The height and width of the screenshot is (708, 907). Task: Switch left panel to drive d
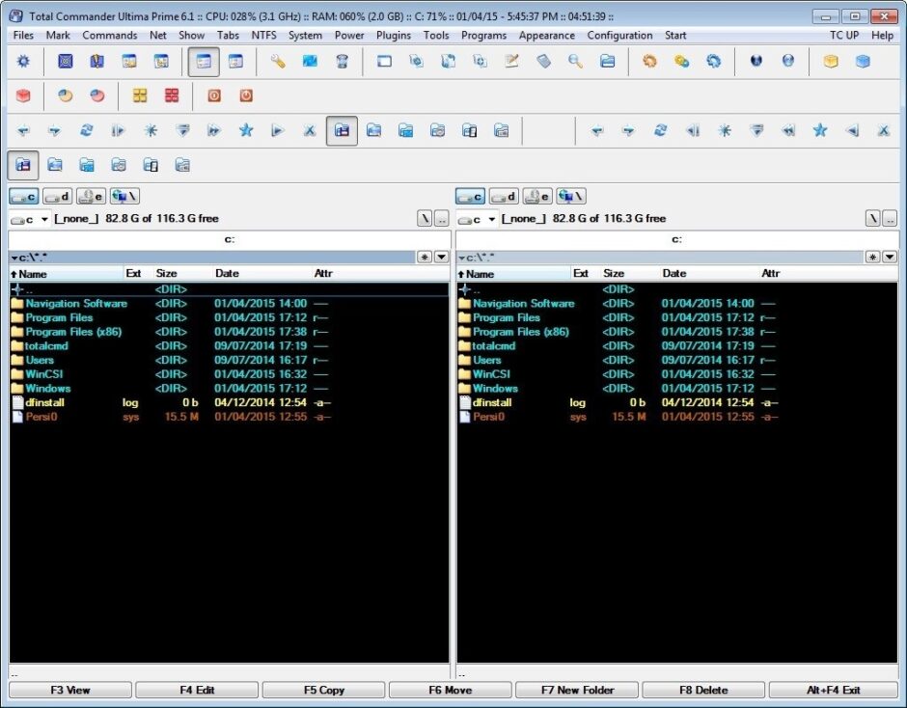tap(57, 197)
